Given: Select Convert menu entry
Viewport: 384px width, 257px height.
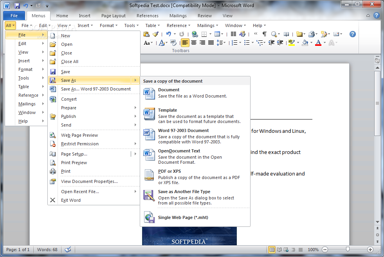Looking at the screenshot, I should click(94, 99).
